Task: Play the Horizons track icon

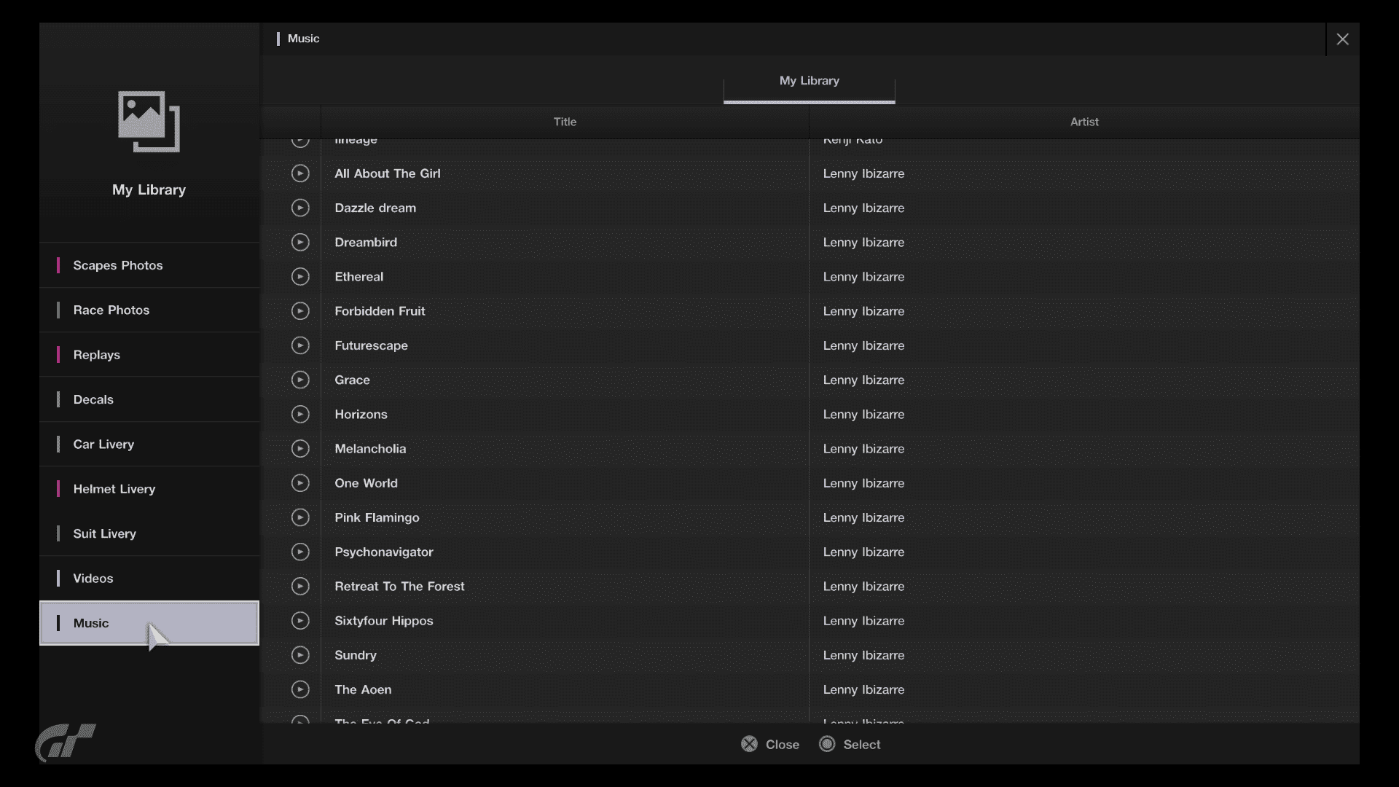Action: click(300, 414)
